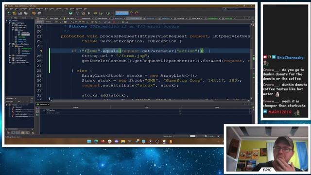Select stocks.jsp in the project tree
Image resolution: width=311 pixels, height=175 pixels.
point(22,42)
